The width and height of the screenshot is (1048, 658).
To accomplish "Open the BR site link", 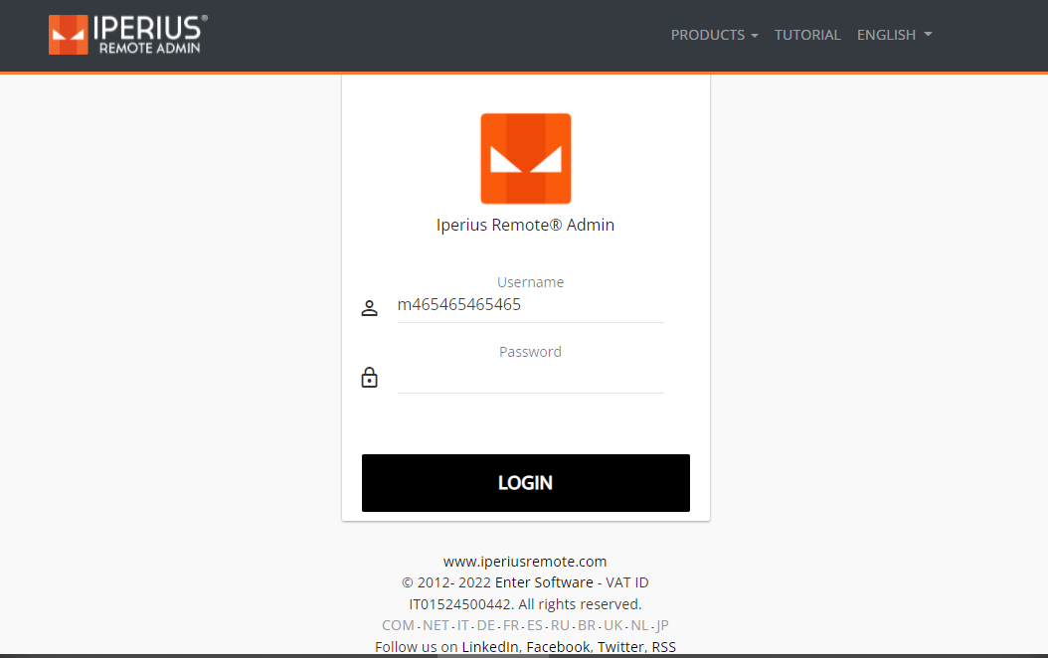I will [587, 625].
